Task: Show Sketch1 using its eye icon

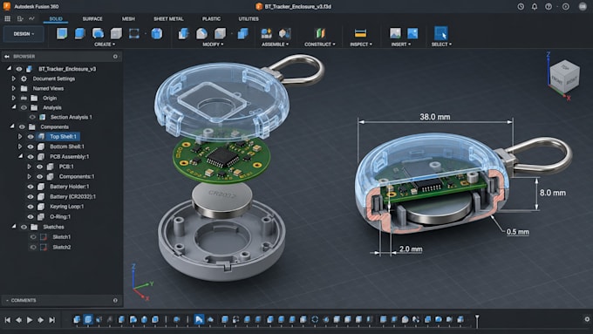Action: tap(33, 237)
